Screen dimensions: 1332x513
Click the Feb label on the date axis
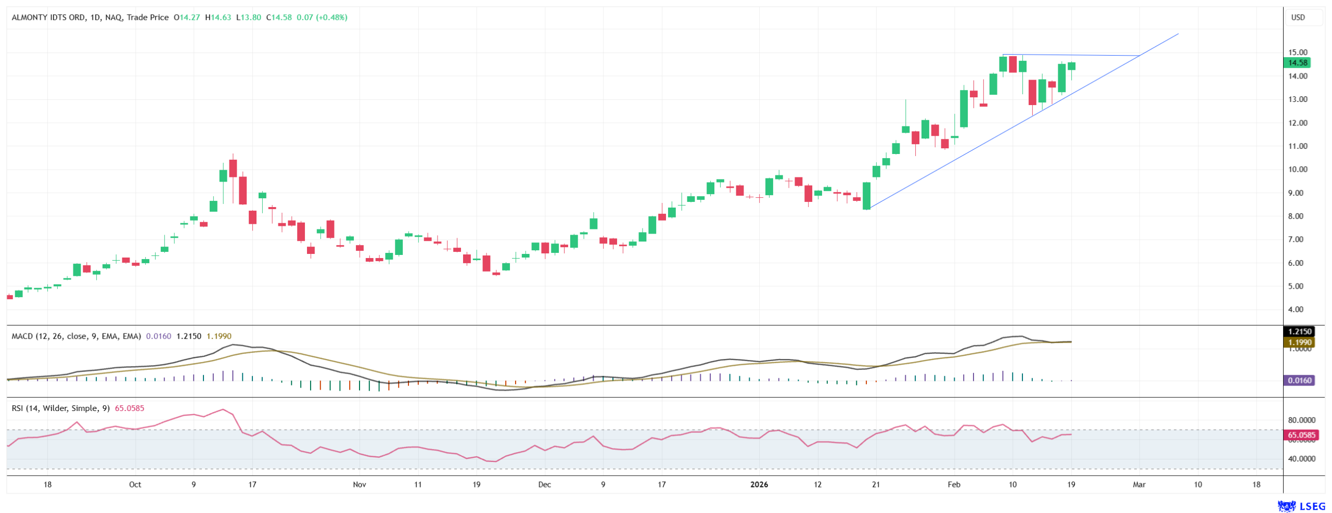tap(953, 484)
